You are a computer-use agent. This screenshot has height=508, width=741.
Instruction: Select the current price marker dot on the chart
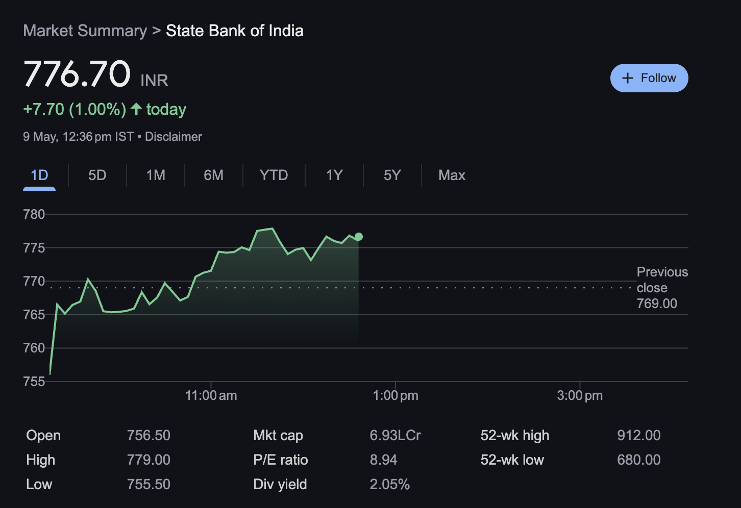[359, 236]
